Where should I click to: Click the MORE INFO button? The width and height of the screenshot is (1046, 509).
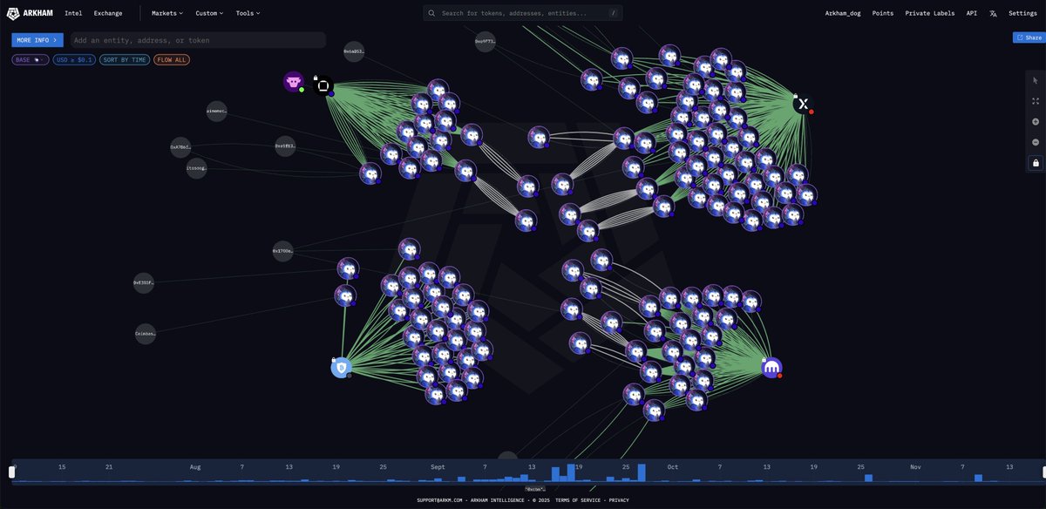(37, 40)
